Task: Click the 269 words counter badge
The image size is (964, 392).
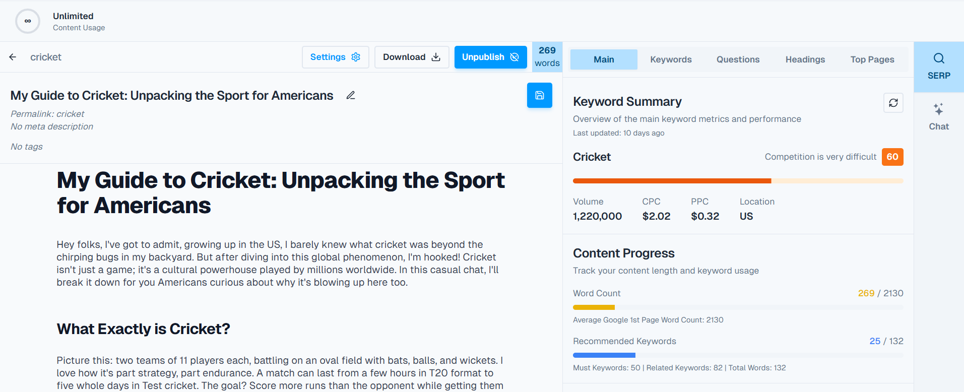Action: pyautogui.click(x=547, y=57)
